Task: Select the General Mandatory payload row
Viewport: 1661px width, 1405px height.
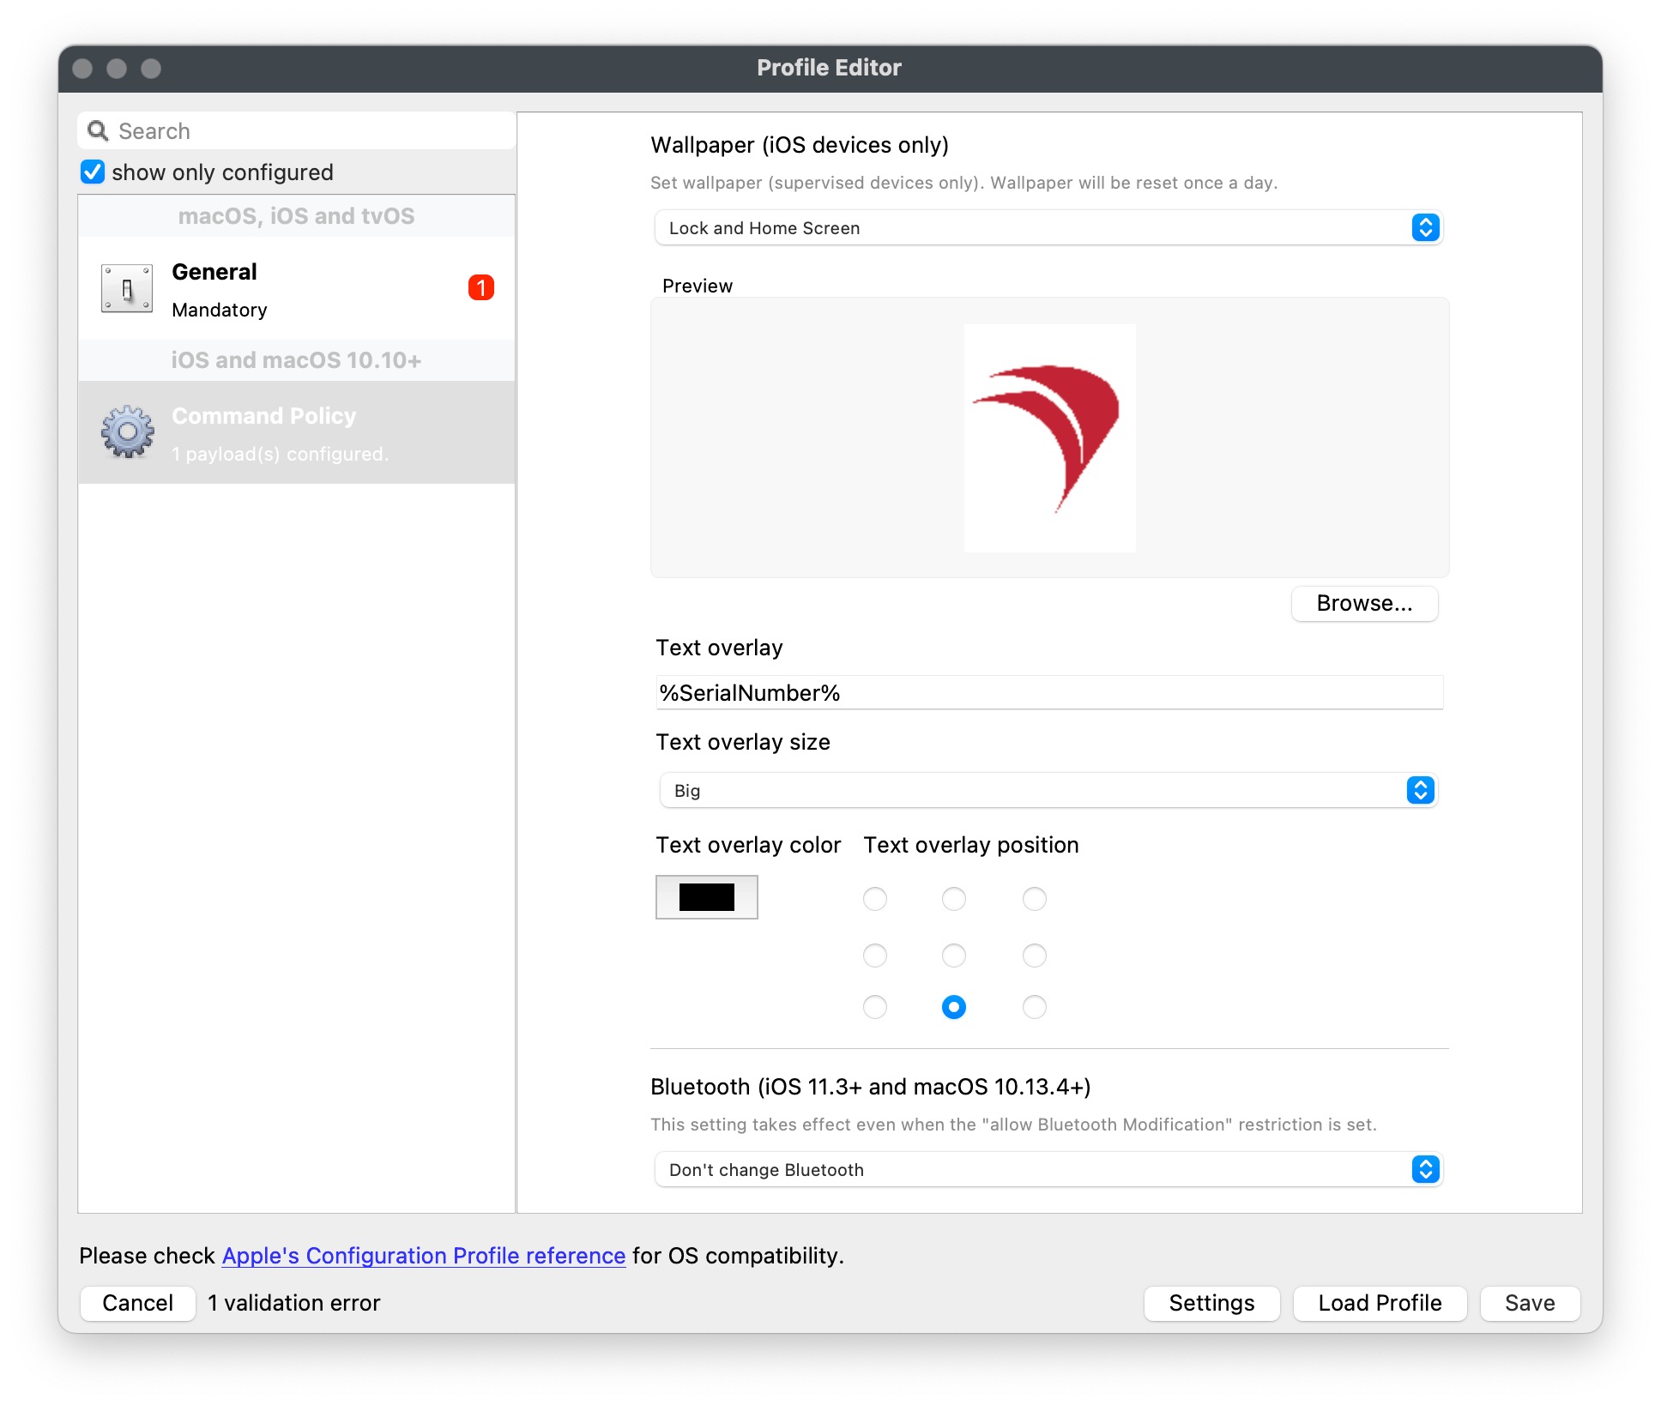Action: [297, 289]
